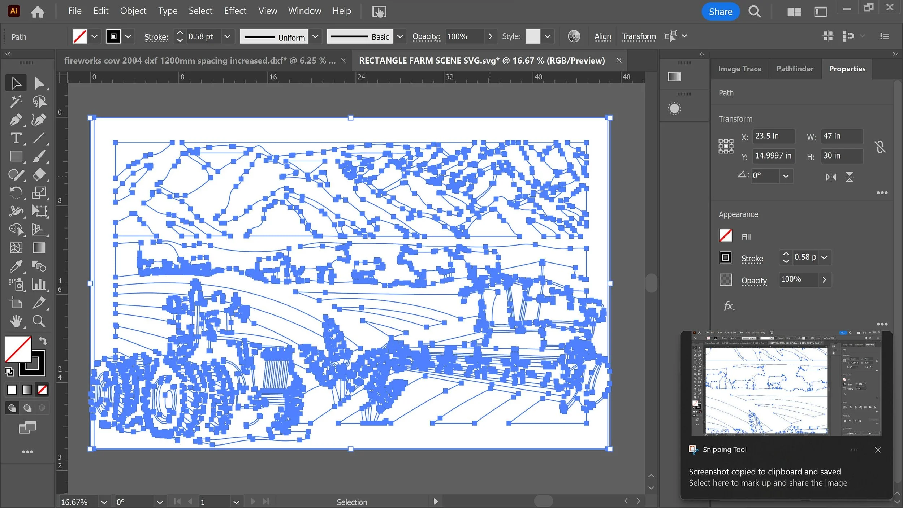Click the Share button
Viewport: 903px width, 508px height.
[x=720, y=12]
